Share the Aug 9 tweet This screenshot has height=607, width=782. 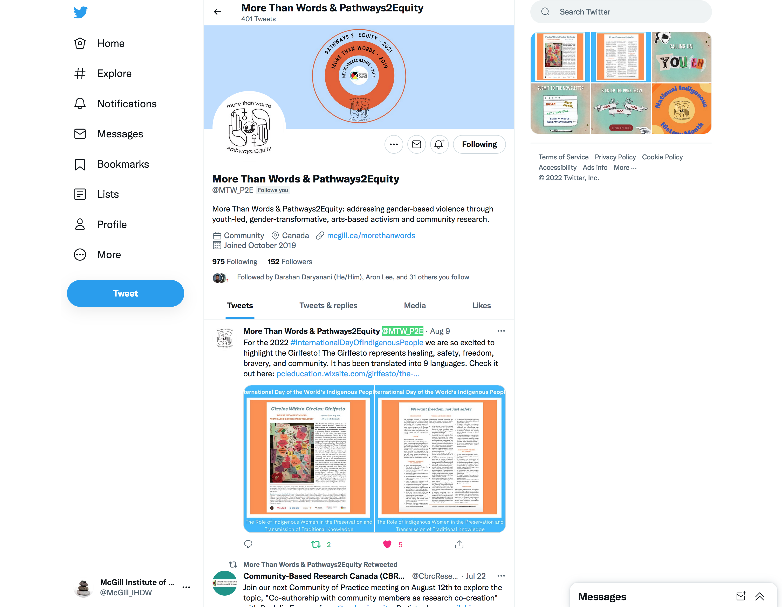(459, 544)
